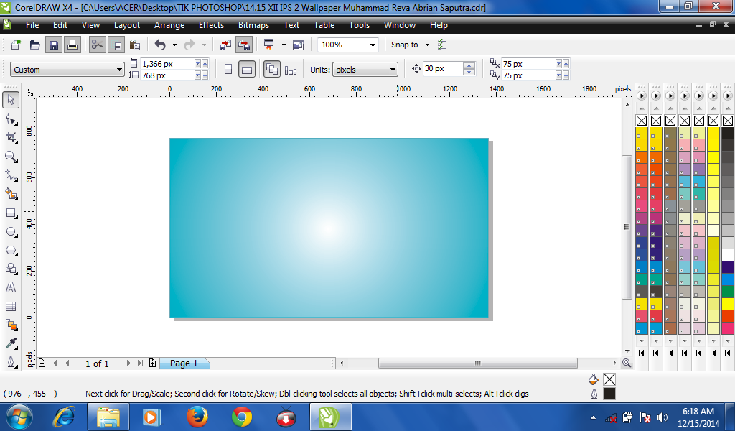Viewport: 735px width, 431px height.
Task: Toggle landscape page orientation
Action: [x=247, y=68]
